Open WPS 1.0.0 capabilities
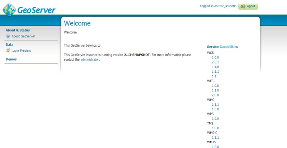This screenshot has height=148, width=287. (215, 119)
